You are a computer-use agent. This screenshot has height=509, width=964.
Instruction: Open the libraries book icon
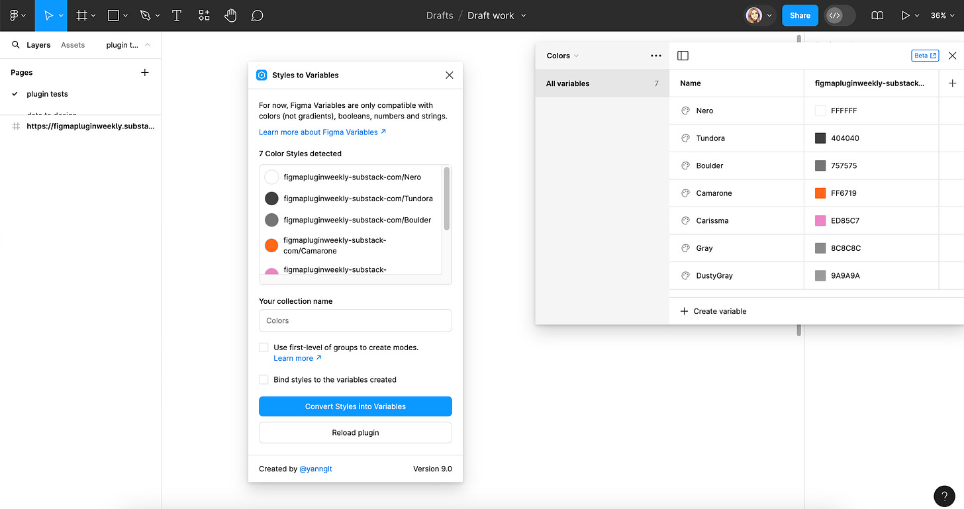click(x=877, y=15)
